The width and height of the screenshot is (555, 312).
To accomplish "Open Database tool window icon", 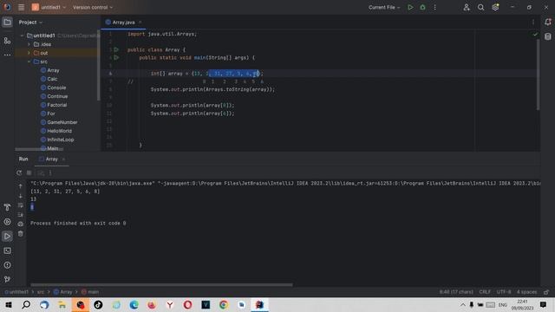I will click(x=548, y=36).
